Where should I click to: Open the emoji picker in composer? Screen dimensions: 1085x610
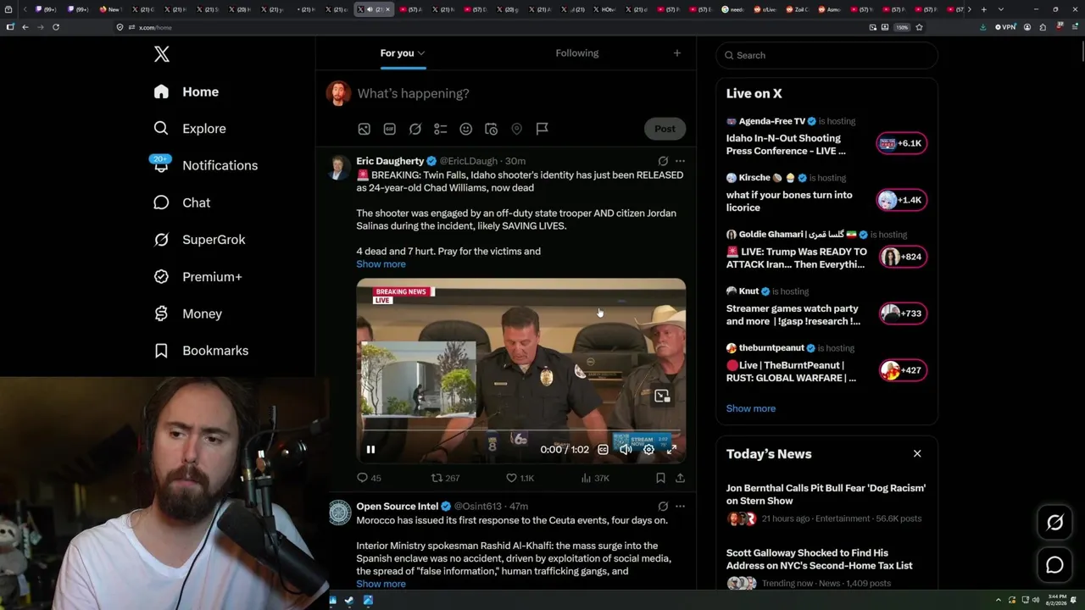pyautogui.click(x=466, y=129)
